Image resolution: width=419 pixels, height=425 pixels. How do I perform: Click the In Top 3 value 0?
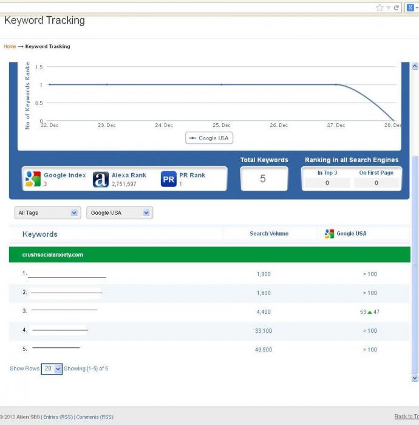(x=327, y=183)
